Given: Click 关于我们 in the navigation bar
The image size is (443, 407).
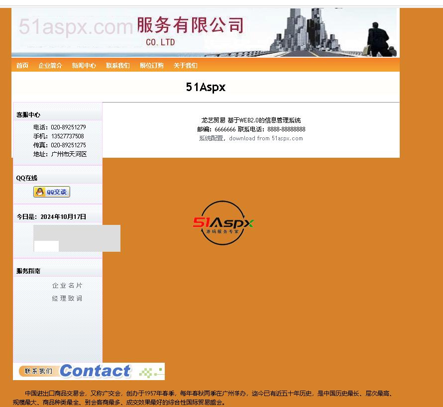Looking at the screenshot, I should click(185, 66).
